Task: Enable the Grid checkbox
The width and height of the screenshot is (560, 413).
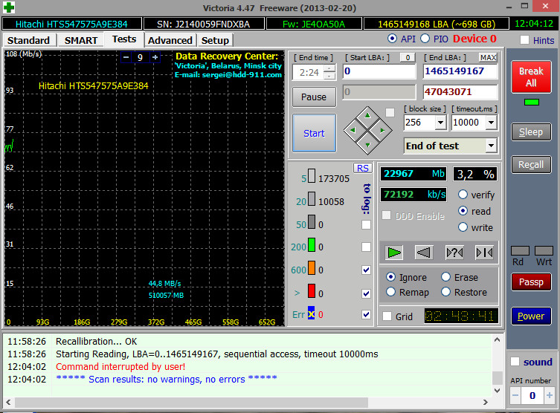Action: click(x=387, y=316)
